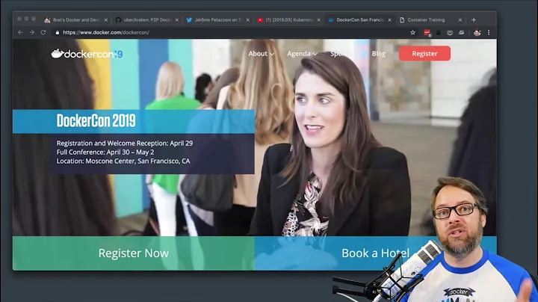The width and height of the screenshot is (538, 302).
Task: Click 'Registration and Welcome Reception: April 29' text
Action: tap(125, 143)
